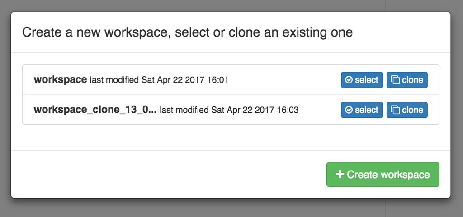
Task: Click the 'Sat Apr 22 2017 16:01' timestamp
Action: (185, 80)
